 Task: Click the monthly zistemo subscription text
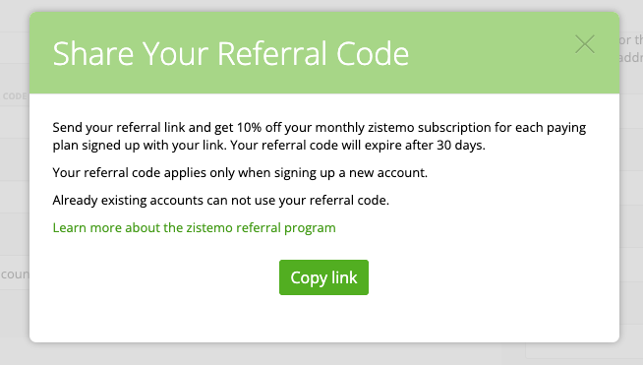click(403, 127)
